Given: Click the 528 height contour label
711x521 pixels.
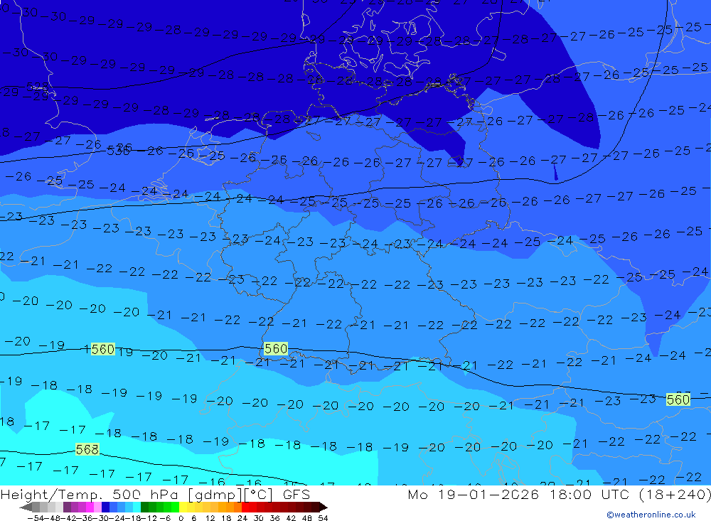Looking at the screenshot, I should point(37,86).
